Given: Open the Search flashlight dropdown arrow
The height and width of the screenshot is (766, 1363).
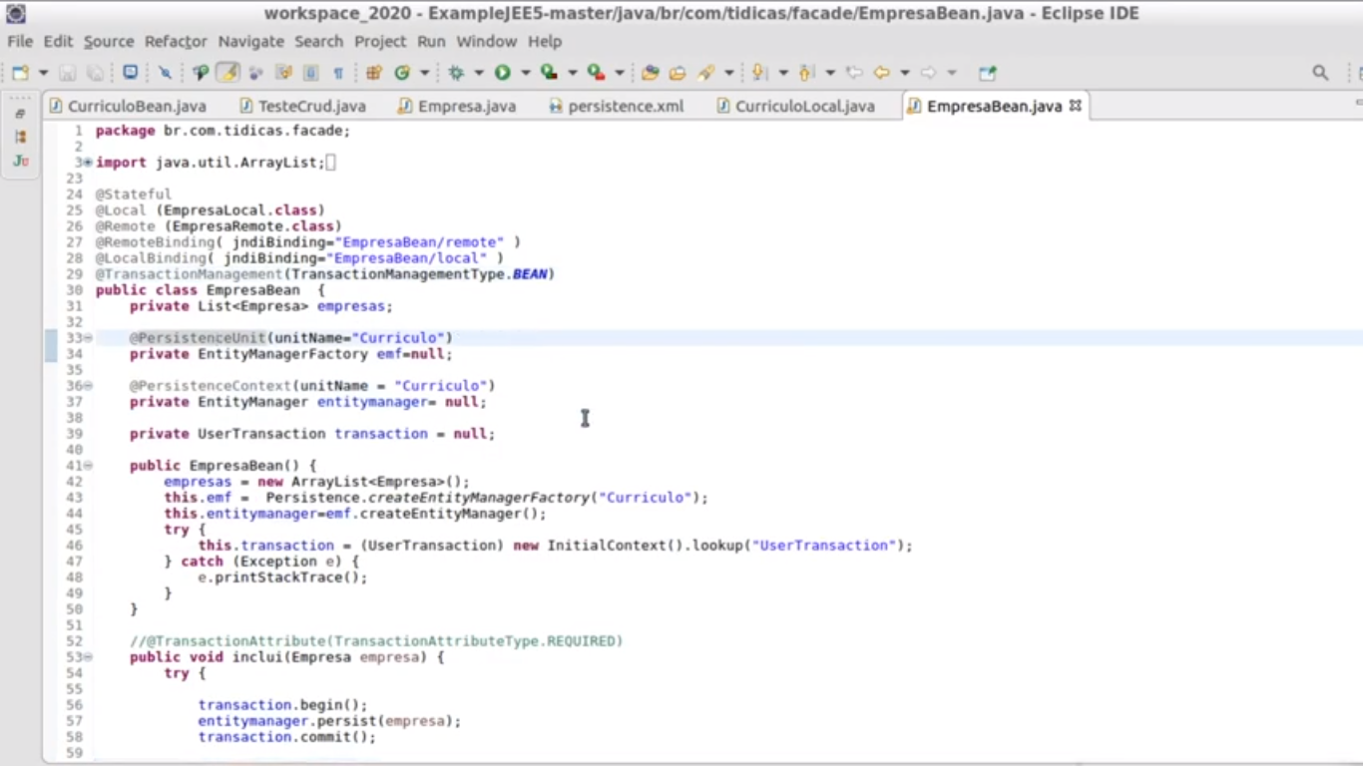Looking at the screenshot, I should point(729,73).
